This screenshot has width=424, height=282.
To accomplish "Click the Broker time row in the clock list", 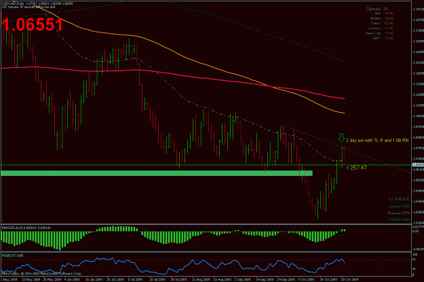I will [x=382, y=18].
